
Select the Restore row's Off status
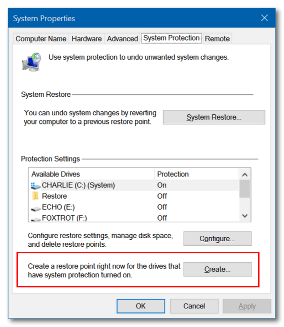[162, 196]
